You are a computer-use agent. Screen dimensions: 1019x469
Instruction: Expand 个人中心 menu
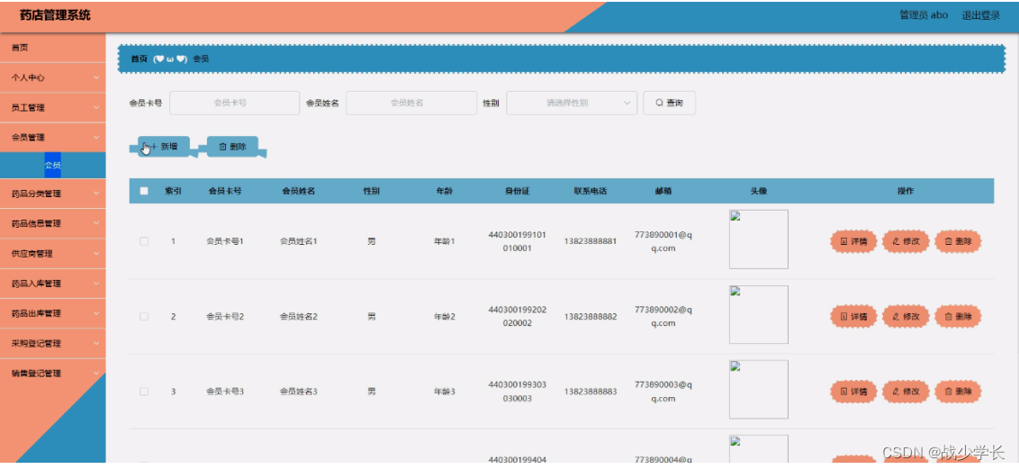pyautogui.click(x=52, y=77)
